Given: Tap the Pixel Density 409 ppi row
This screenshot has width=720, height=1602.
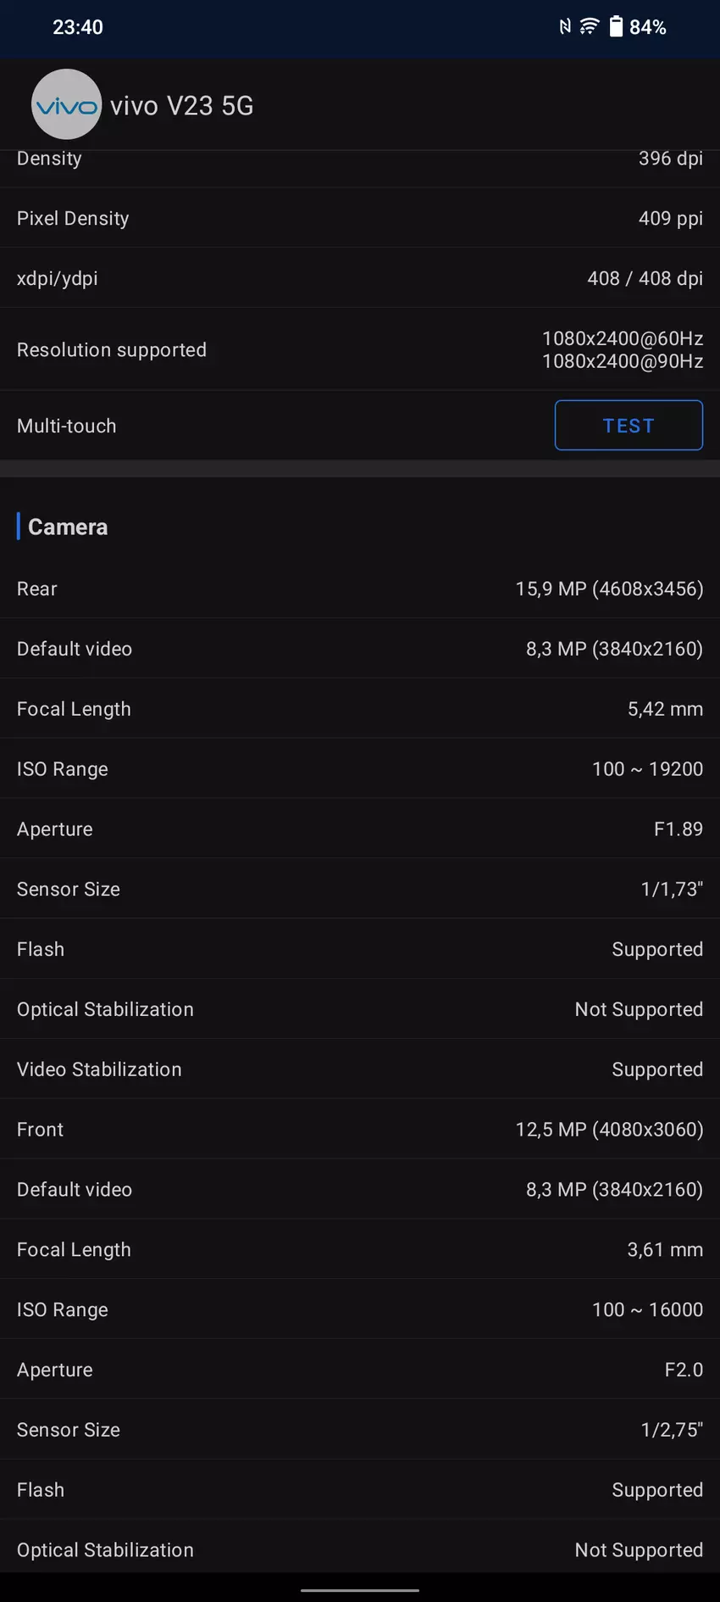Looking at the screenshot, I should [360, 218].
